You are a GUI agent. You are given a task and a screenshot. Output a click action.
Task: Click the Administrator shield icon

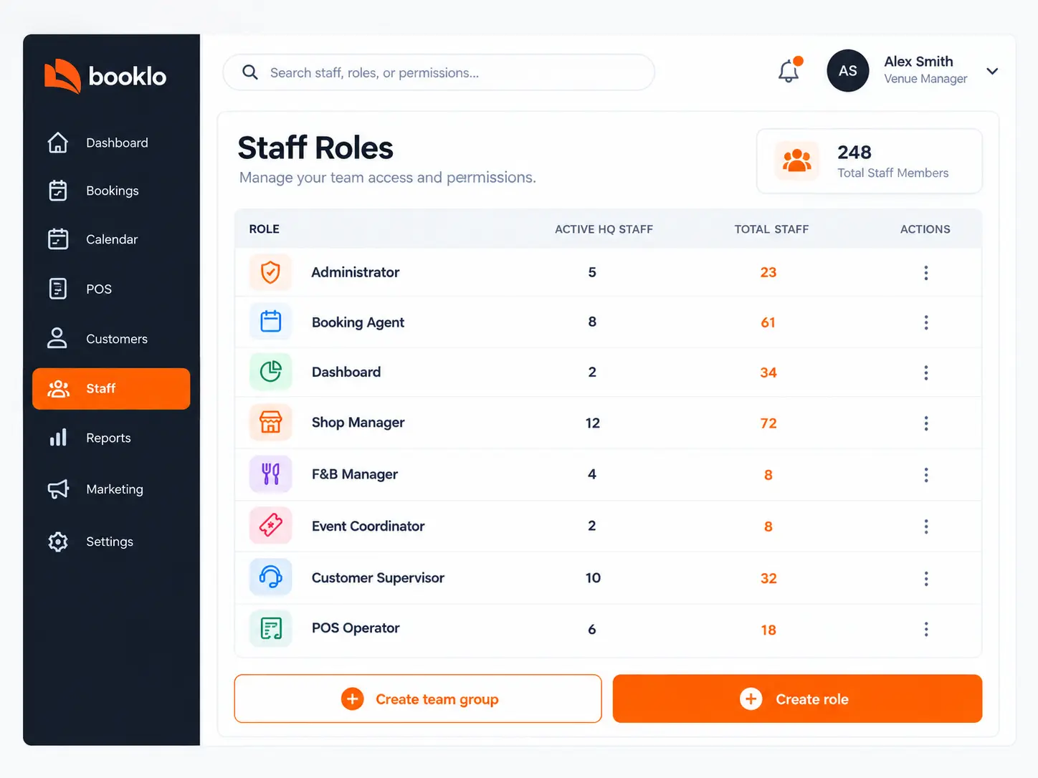click(270, 272)
